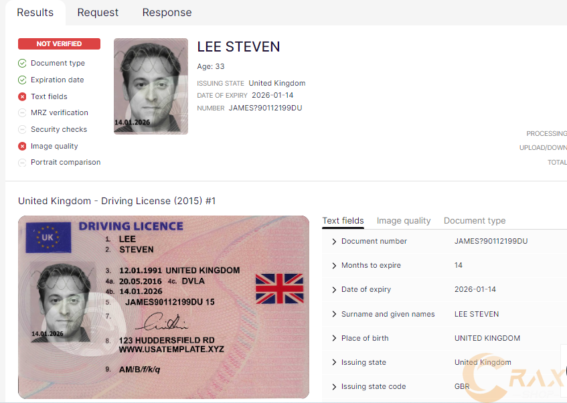Click the green check icon beside Document type
This screenshot has height=403, width=567.
click(21, 63)
